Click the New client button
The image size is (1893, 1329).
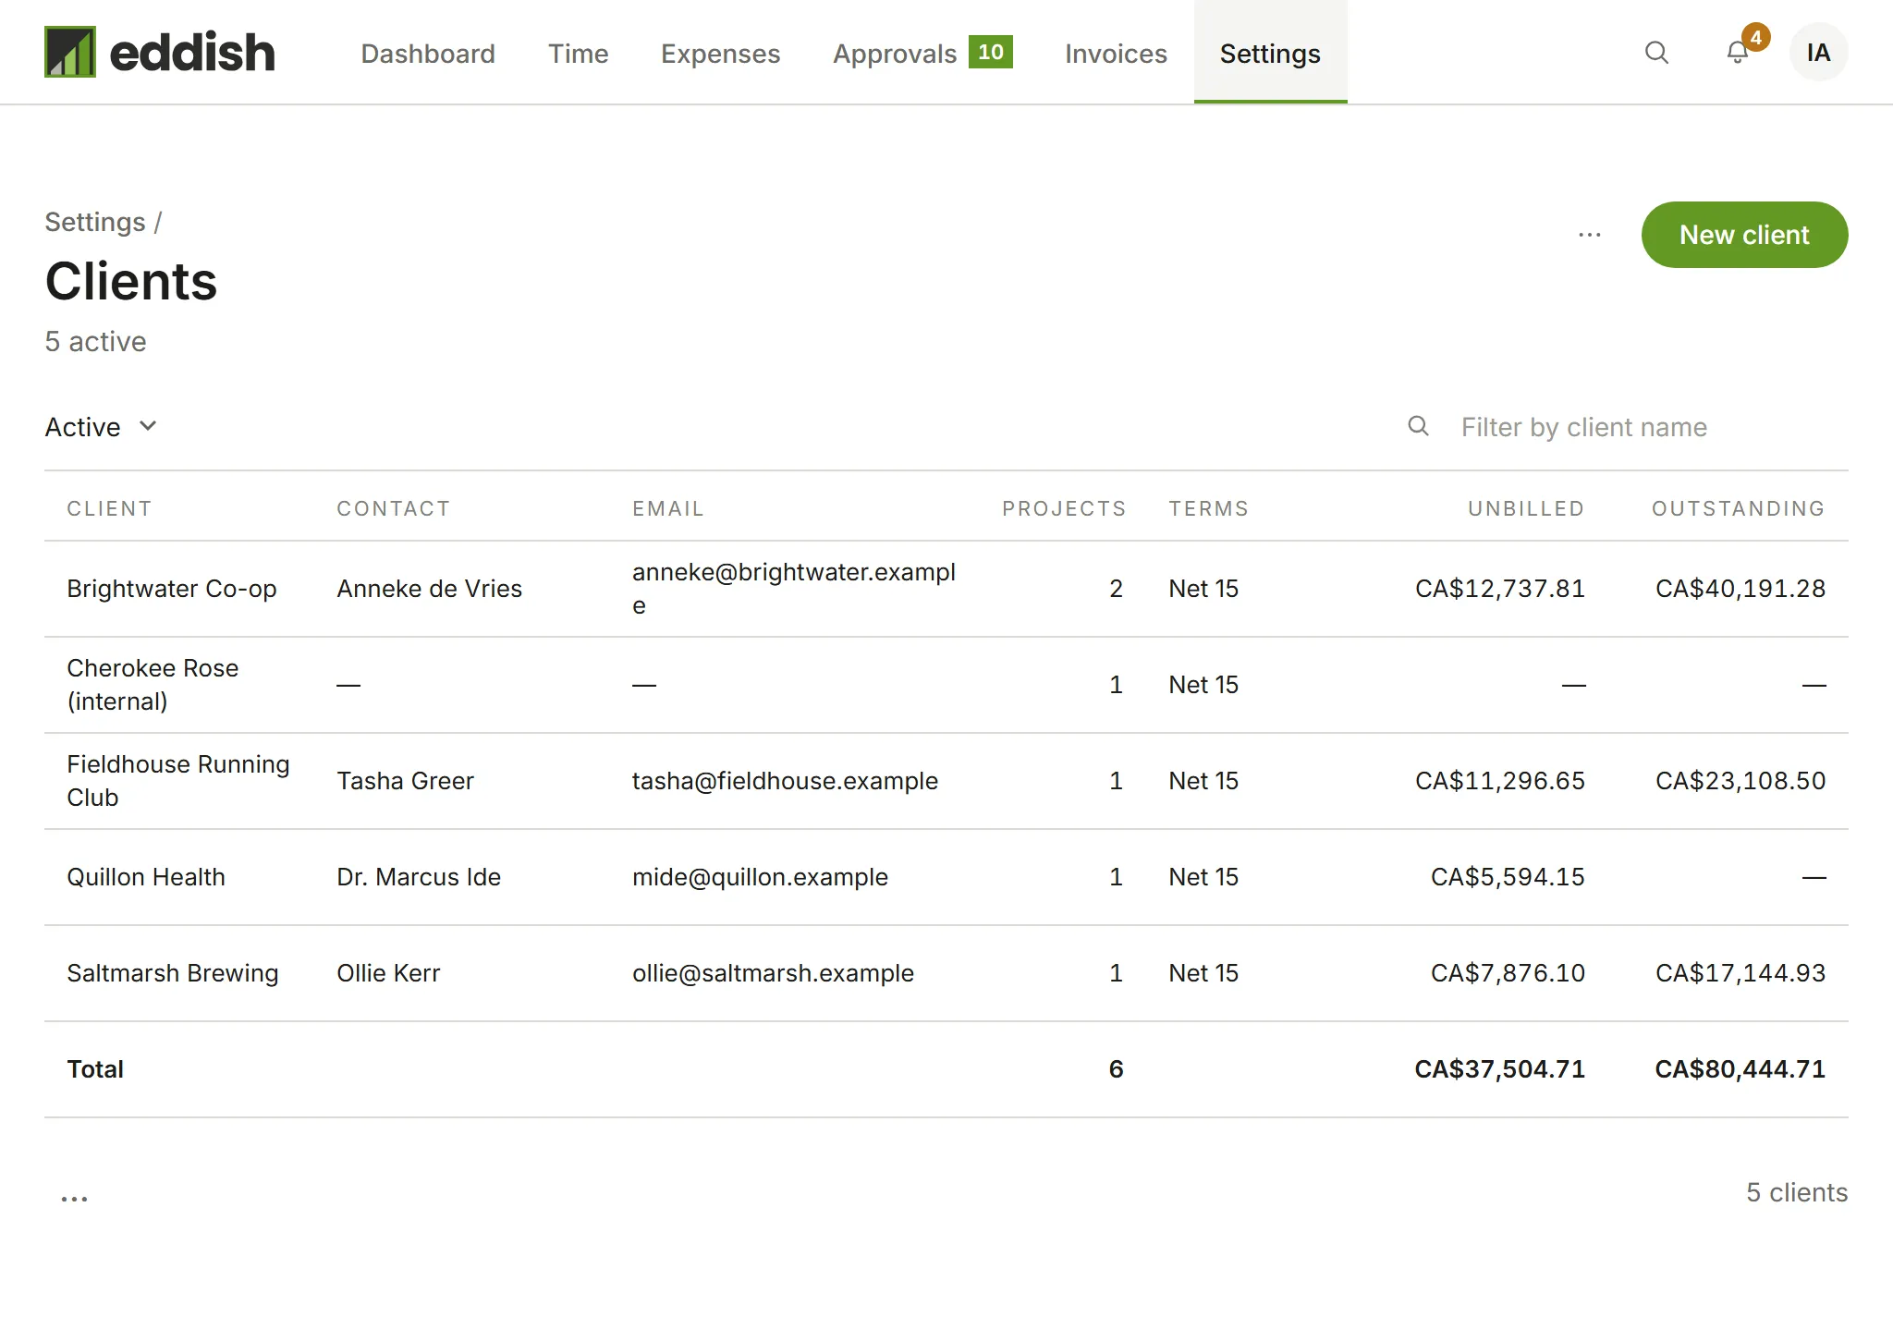coord(1744,235)
